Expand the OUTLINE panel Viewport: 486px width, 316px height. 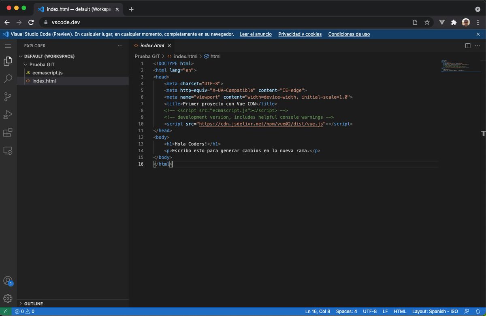(33, 303)
